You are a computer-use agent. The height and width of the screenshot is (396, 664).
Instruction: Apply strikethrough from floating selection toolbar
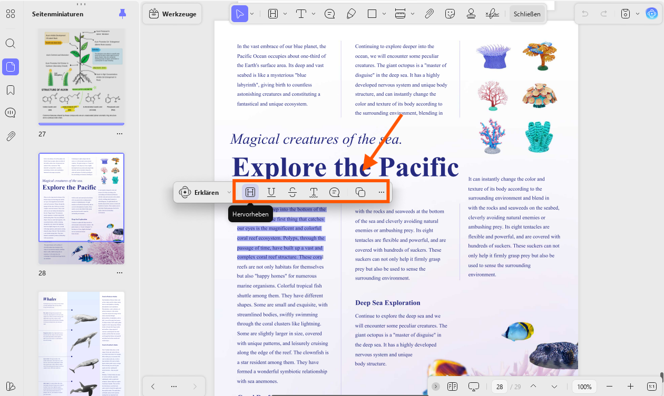(292, 192)
